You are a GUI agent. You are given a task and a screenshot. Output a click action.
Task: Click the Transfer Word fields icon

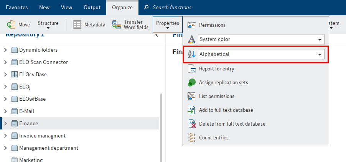[x=116, y=25]
